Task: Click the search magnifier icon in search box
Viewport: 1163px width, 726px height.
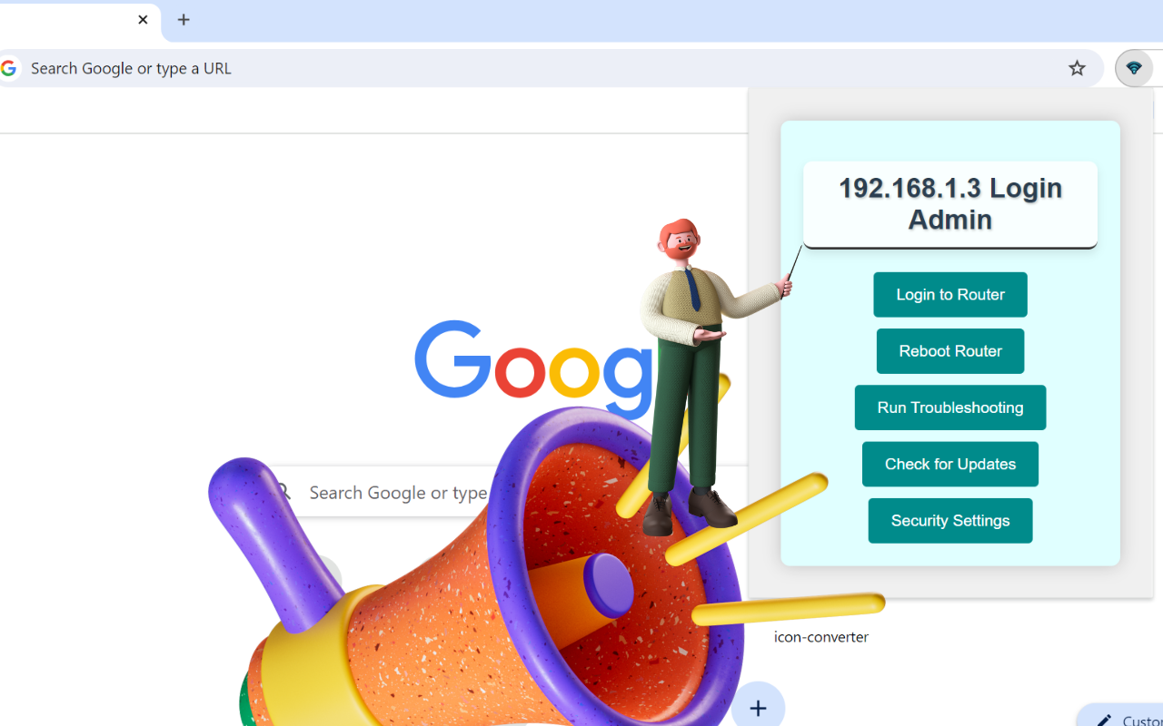Action: (284, 493)
